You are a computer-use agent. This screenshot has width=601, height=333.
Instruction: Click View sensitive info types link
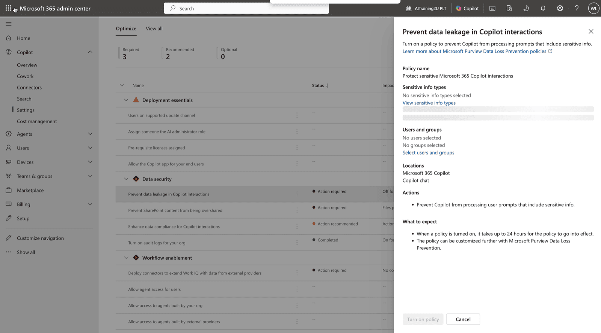[429, 103]
